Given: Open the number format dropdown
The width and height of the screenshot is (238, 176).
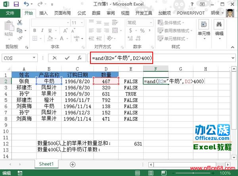Looking at the screenshot, I should tap(151, 23).
